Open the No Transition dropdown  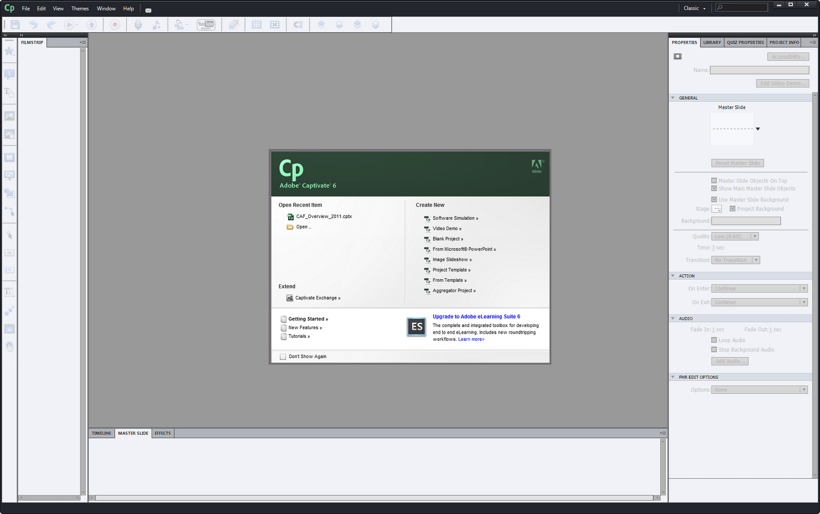pyautogui.click(x=735, y=260)
